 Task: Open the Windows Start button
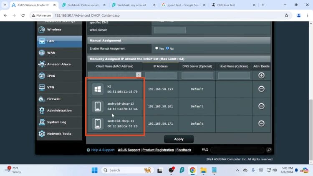pos(94,170)
